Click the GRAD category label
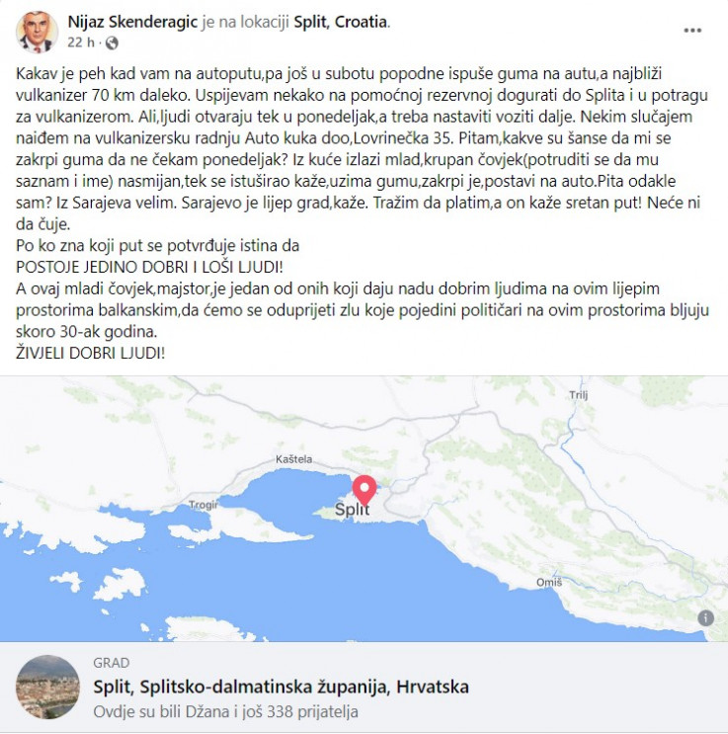The width and height of the screenshot is (728, 734). point(112,663)
